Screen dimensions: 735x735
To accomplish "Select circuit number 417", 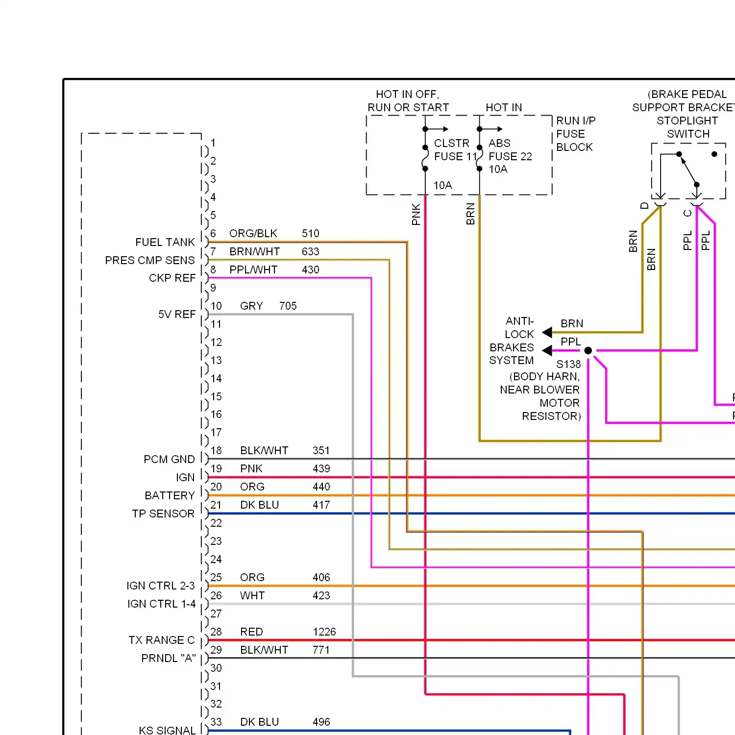I will tap(321, 505).
